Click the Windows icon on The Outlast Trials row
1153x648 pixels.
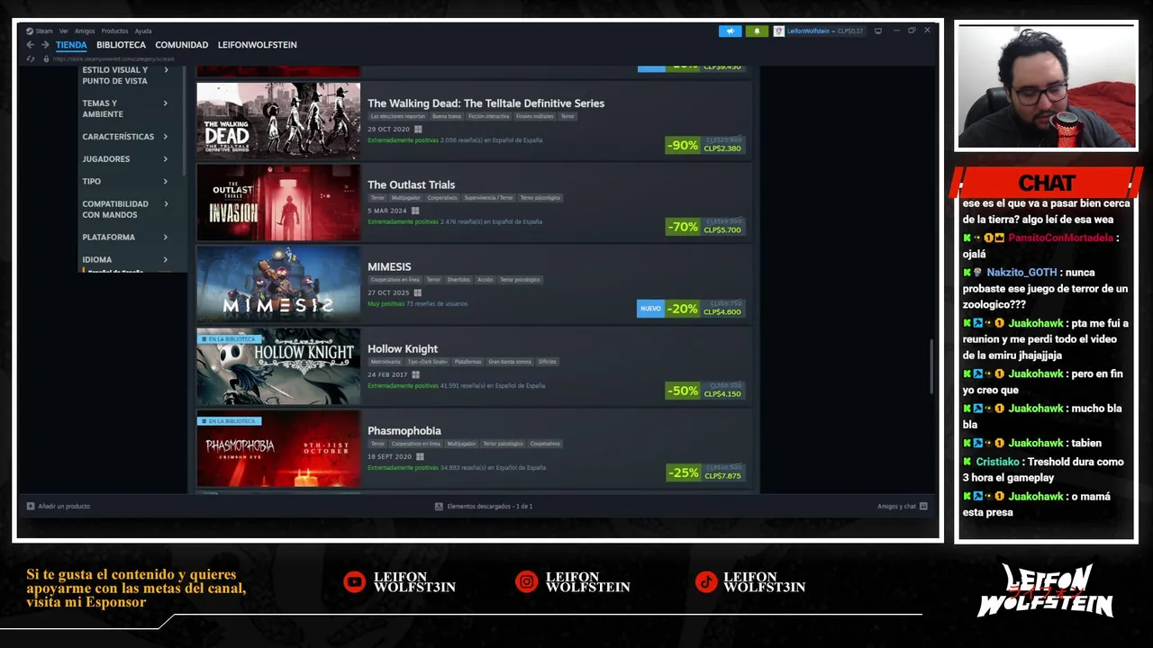pos(415,211)
